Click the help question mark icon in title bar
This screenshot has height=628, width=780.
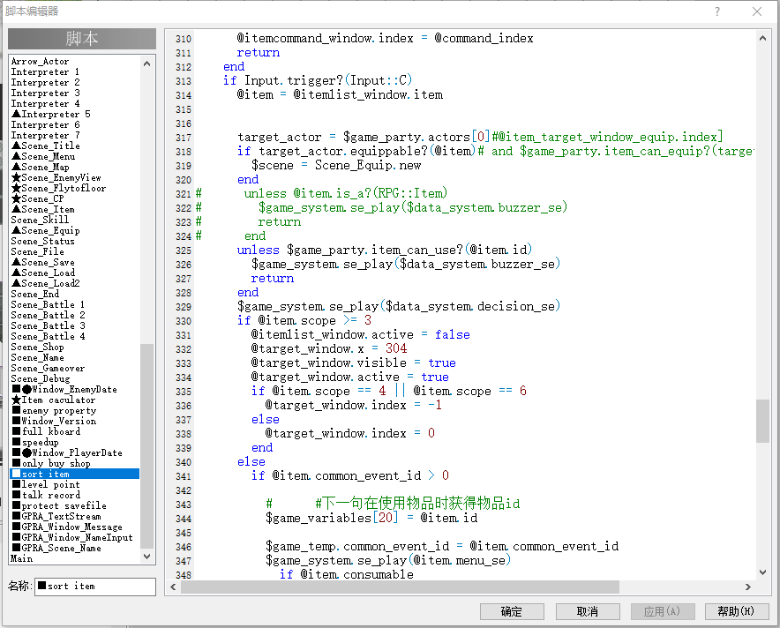[x=716, y=11]
